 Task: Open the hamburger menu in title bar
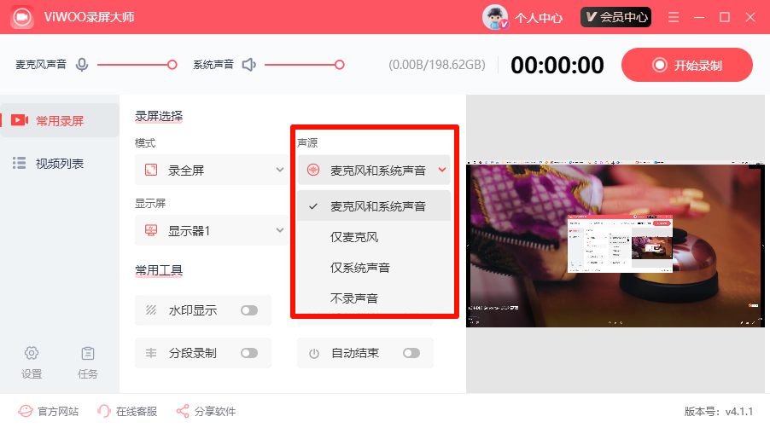coord(674,17)
